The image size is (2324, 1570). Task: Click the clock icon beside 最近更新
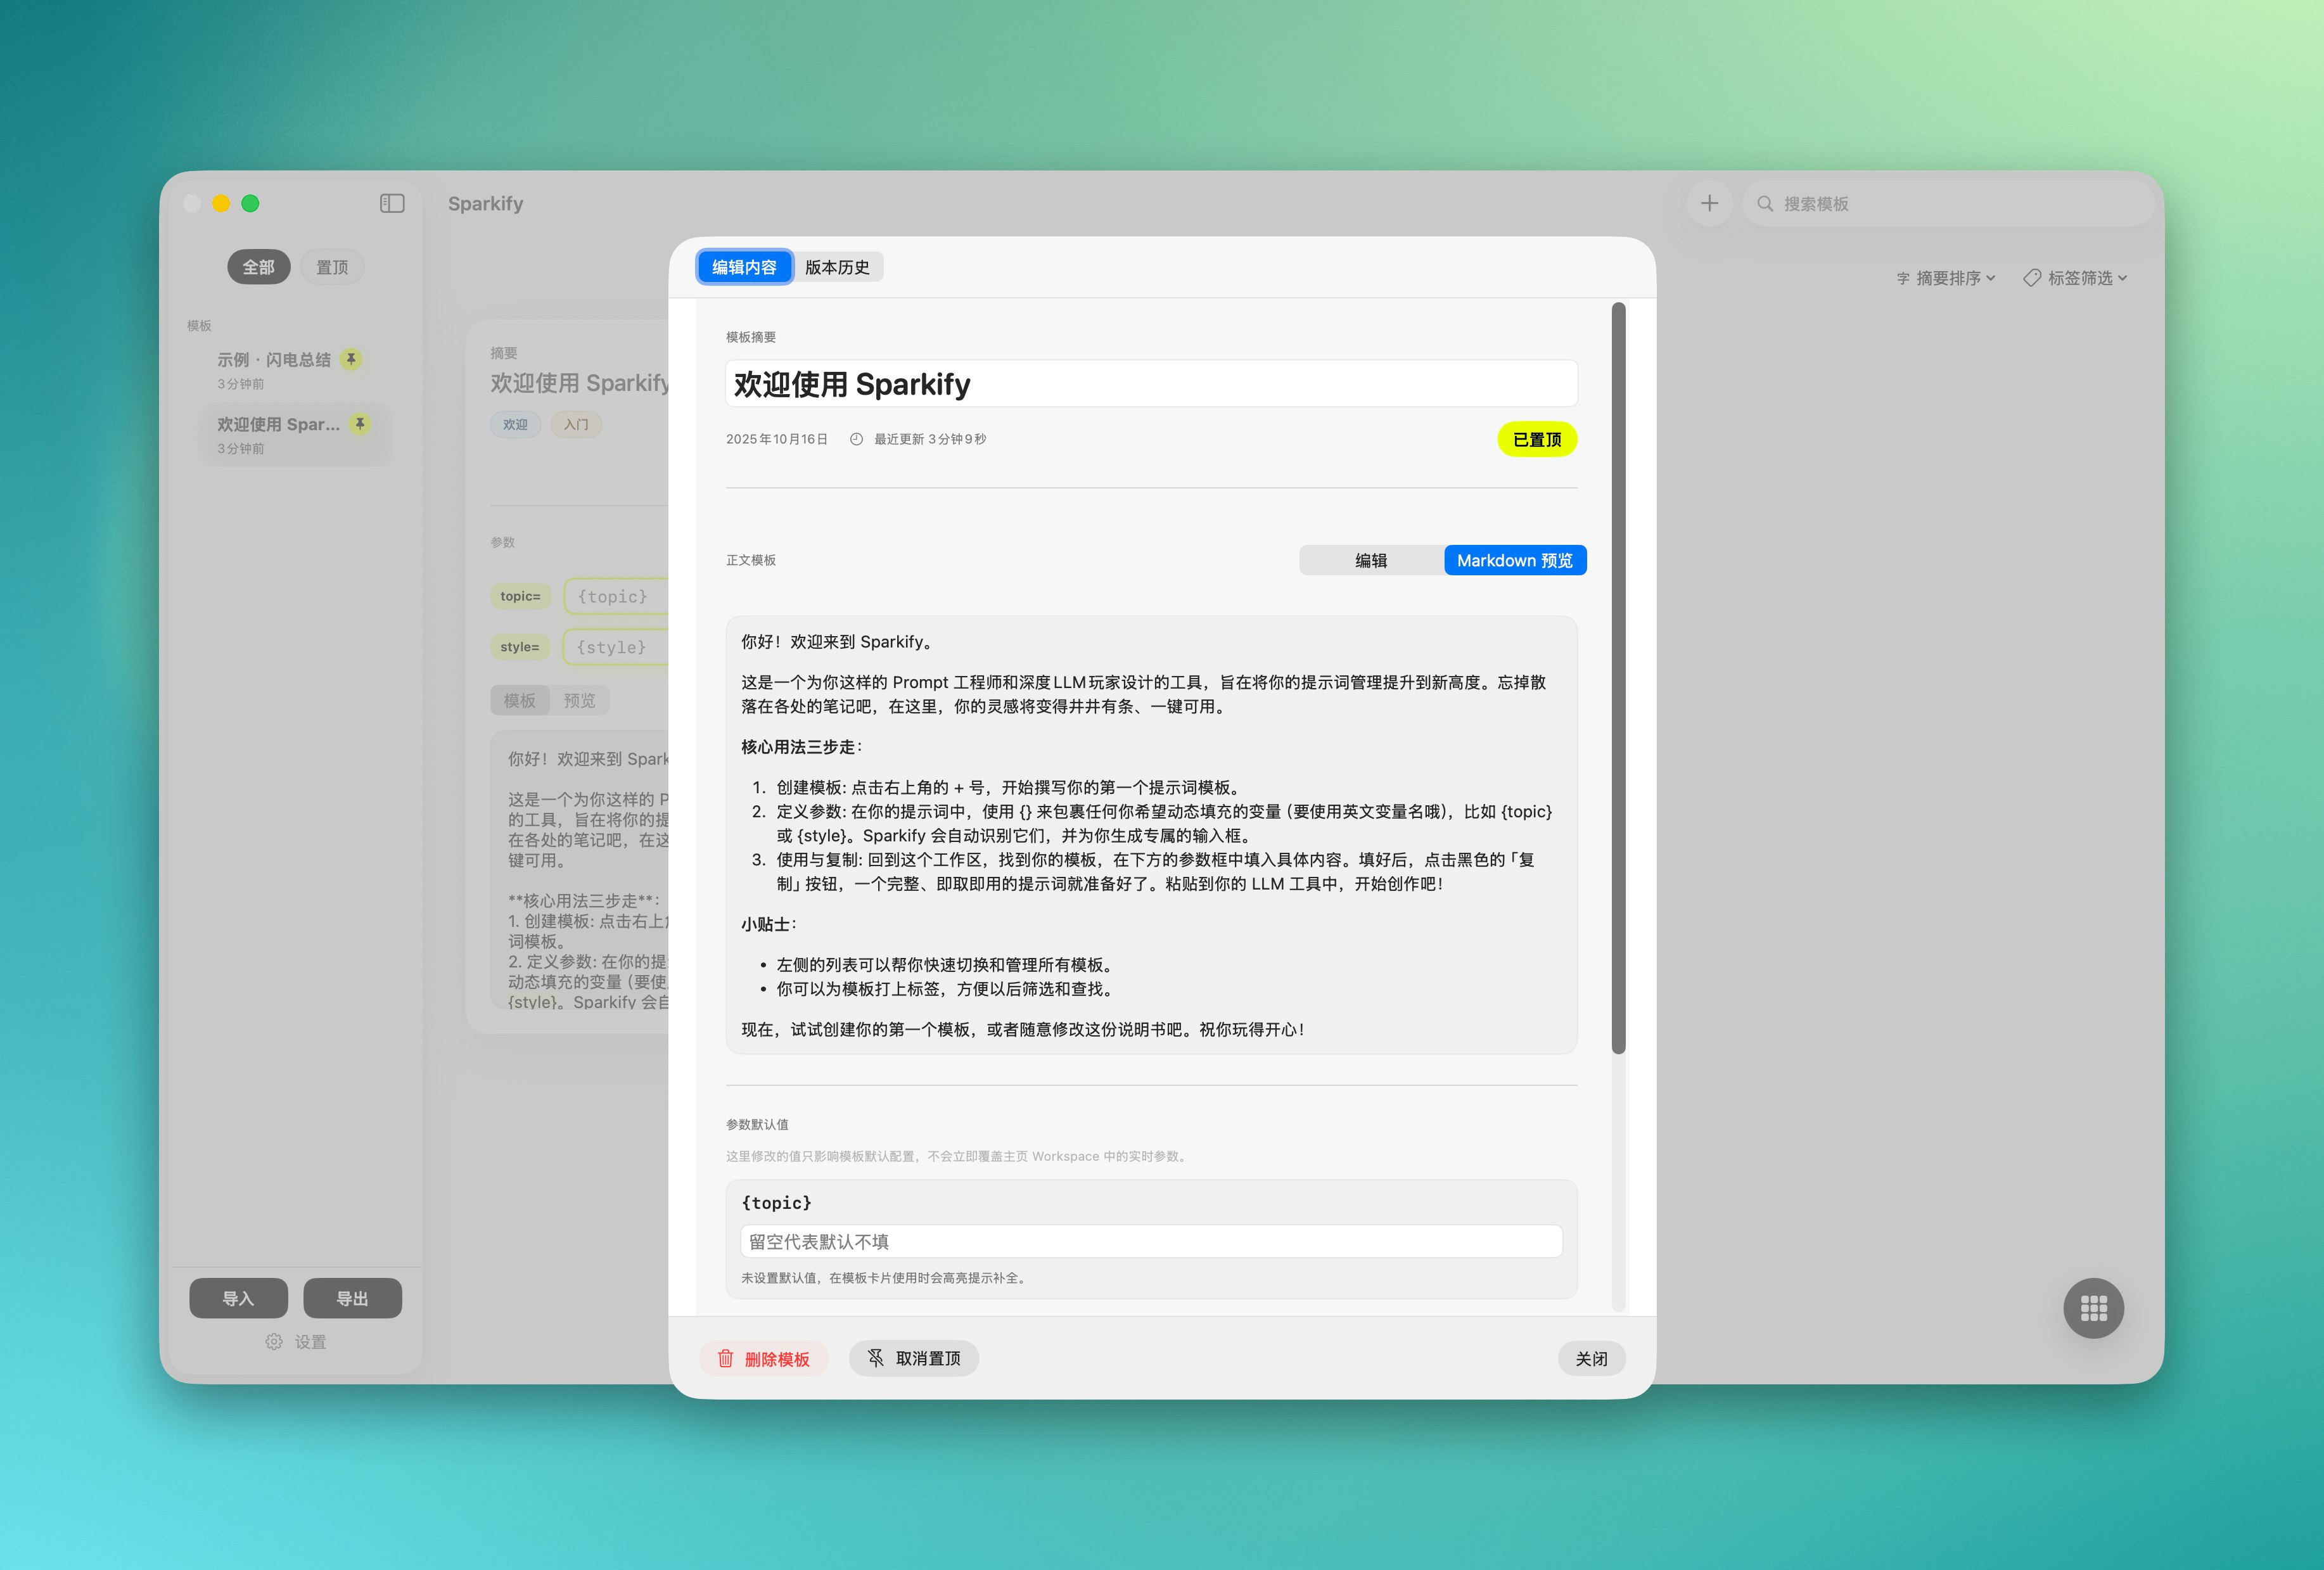click(x=856, y=439)
